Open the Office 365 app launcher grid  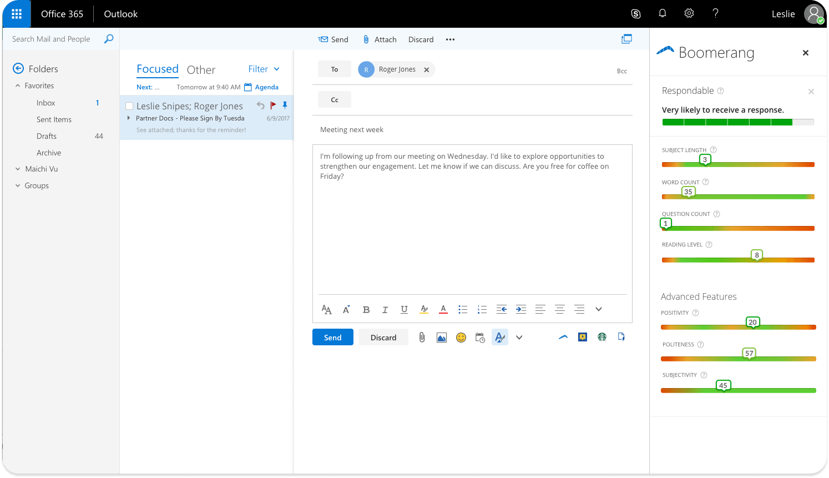point(17,14)
